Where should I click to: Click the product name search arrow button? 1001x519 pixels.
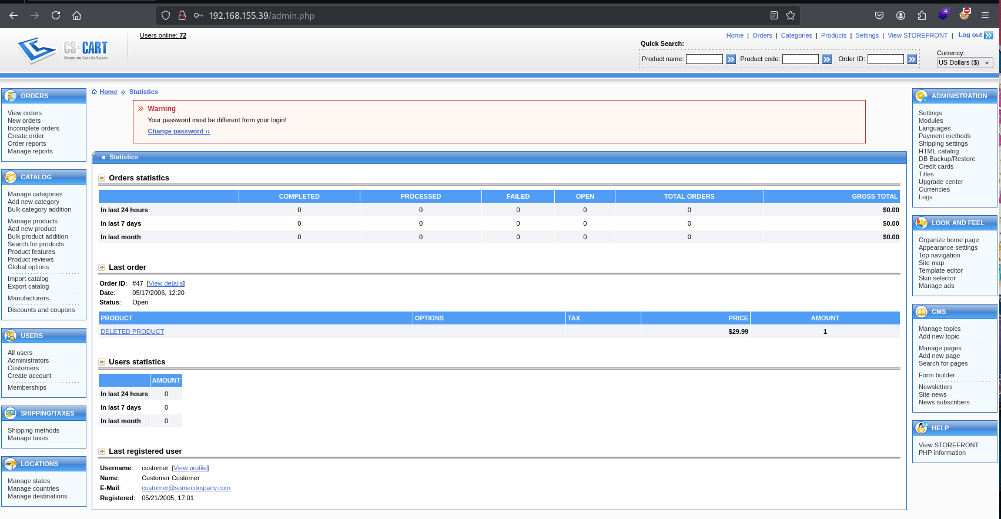pyautogui.click(x=731, y=59)
